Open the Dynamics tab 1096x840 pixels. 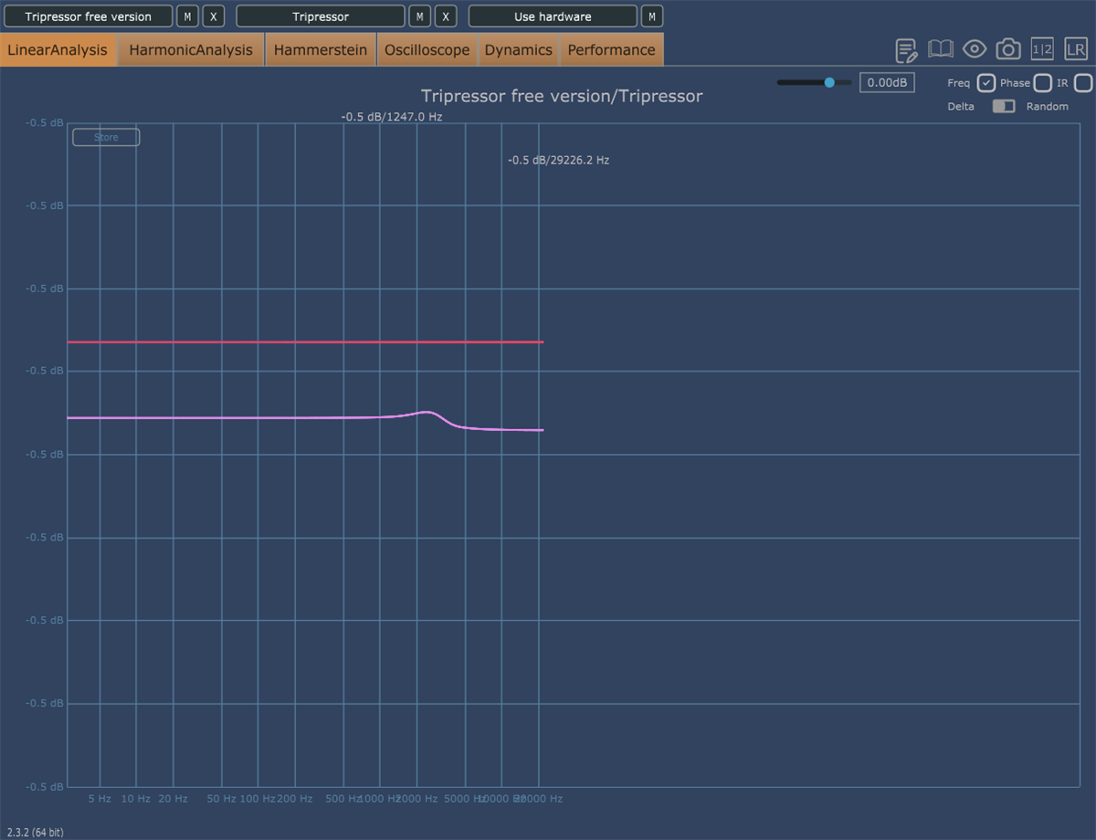518,50
